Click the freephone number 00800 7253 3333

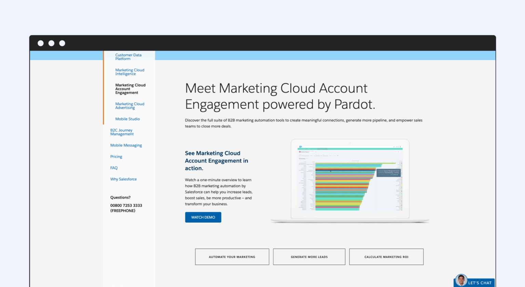(126, 206)
